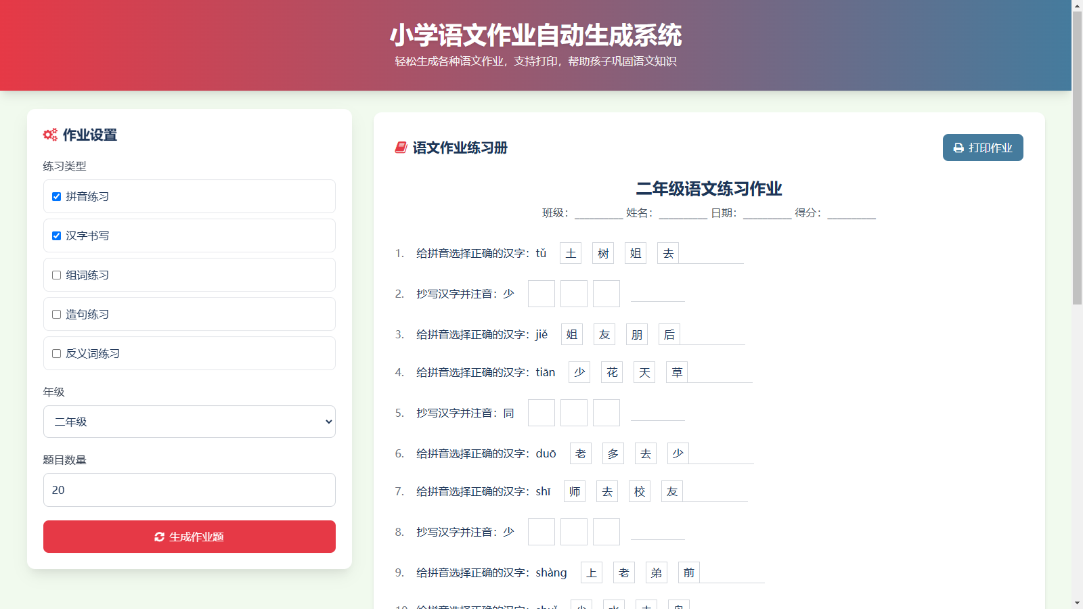Click the page vertical scrollbar down arrow
Image resolution: width=1083 pixels, height=609 pixels.
tap(1077, 603)
